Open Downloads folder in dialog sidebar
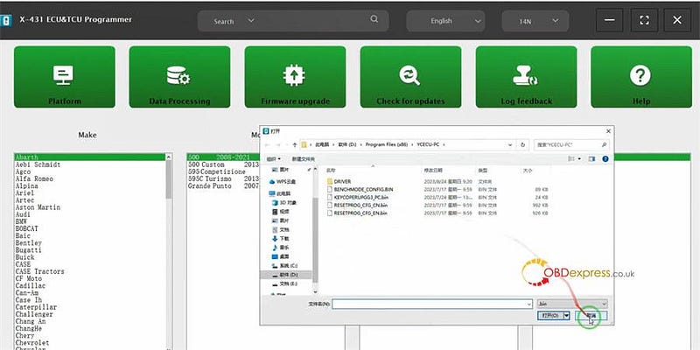This screenshot has height=350, width=700. [x=280, y=239]
